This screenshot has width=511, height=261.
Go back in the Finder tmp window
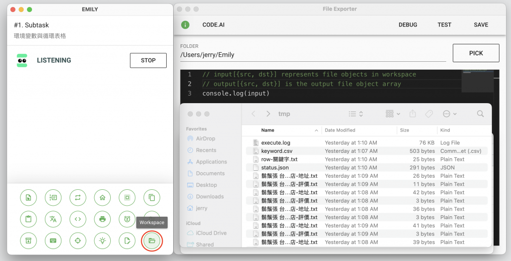[x=253, y=114]
